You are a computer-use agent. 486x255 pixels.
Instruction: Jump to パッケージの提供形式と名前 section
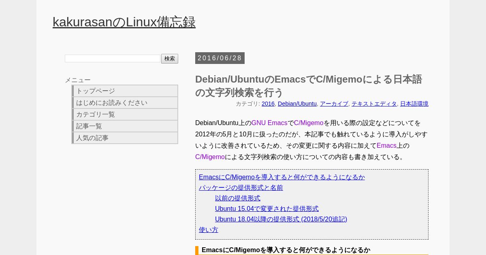tap(241, 188)
